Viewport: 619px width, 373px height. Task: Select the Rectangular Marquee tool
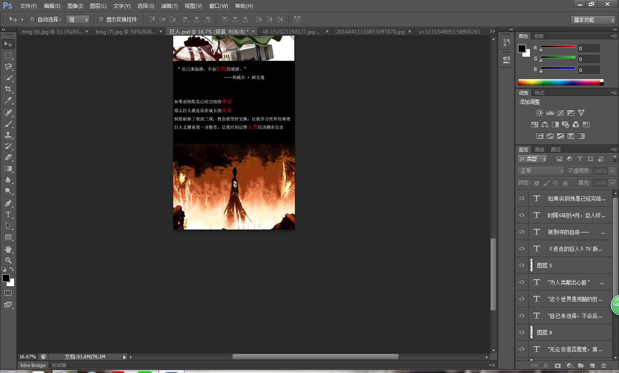(x=8, y=55)
